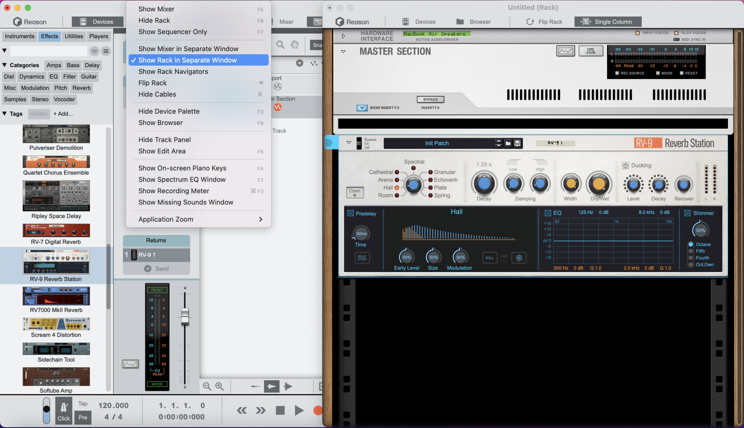744x428 pixels.
Task: Click the add track plus icon
Action: click(300, 63)
